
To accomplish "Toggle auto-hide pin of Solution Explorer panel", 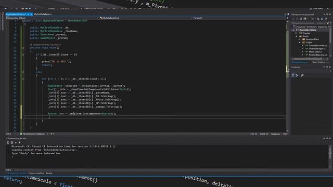I will (x=327, y=15).
